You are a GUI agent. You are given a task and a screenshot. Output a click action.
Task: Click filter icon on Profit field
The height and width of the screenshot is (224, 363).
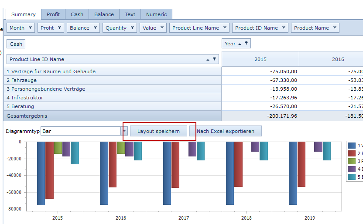pos(59,27)
